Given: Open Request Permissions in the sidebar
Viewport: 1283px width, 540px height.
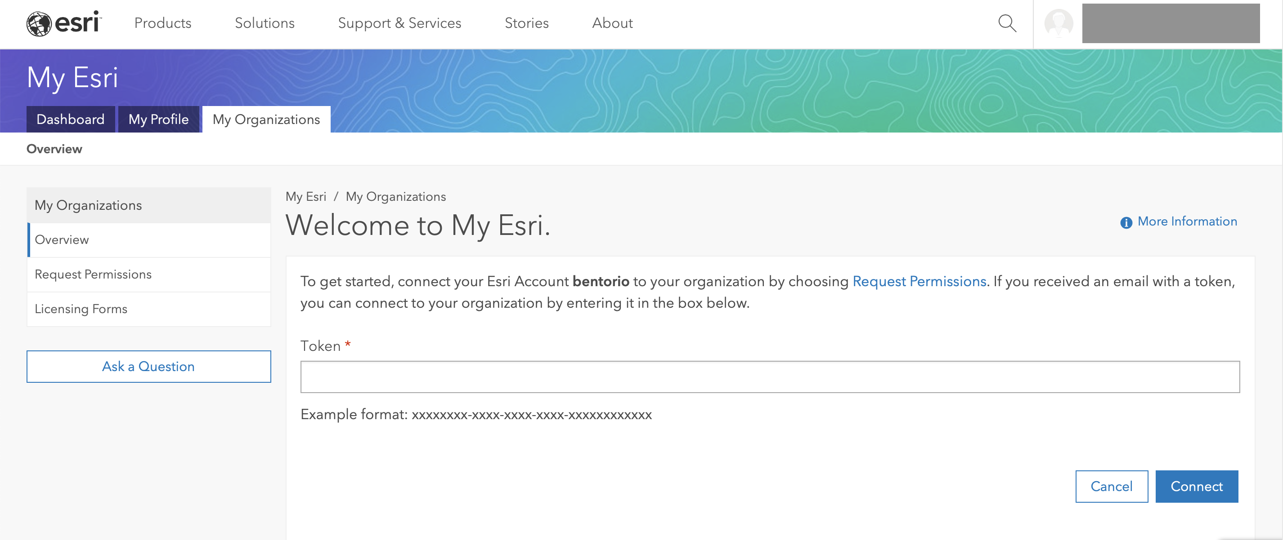Looking at the screenshot, I should (93, 274).
